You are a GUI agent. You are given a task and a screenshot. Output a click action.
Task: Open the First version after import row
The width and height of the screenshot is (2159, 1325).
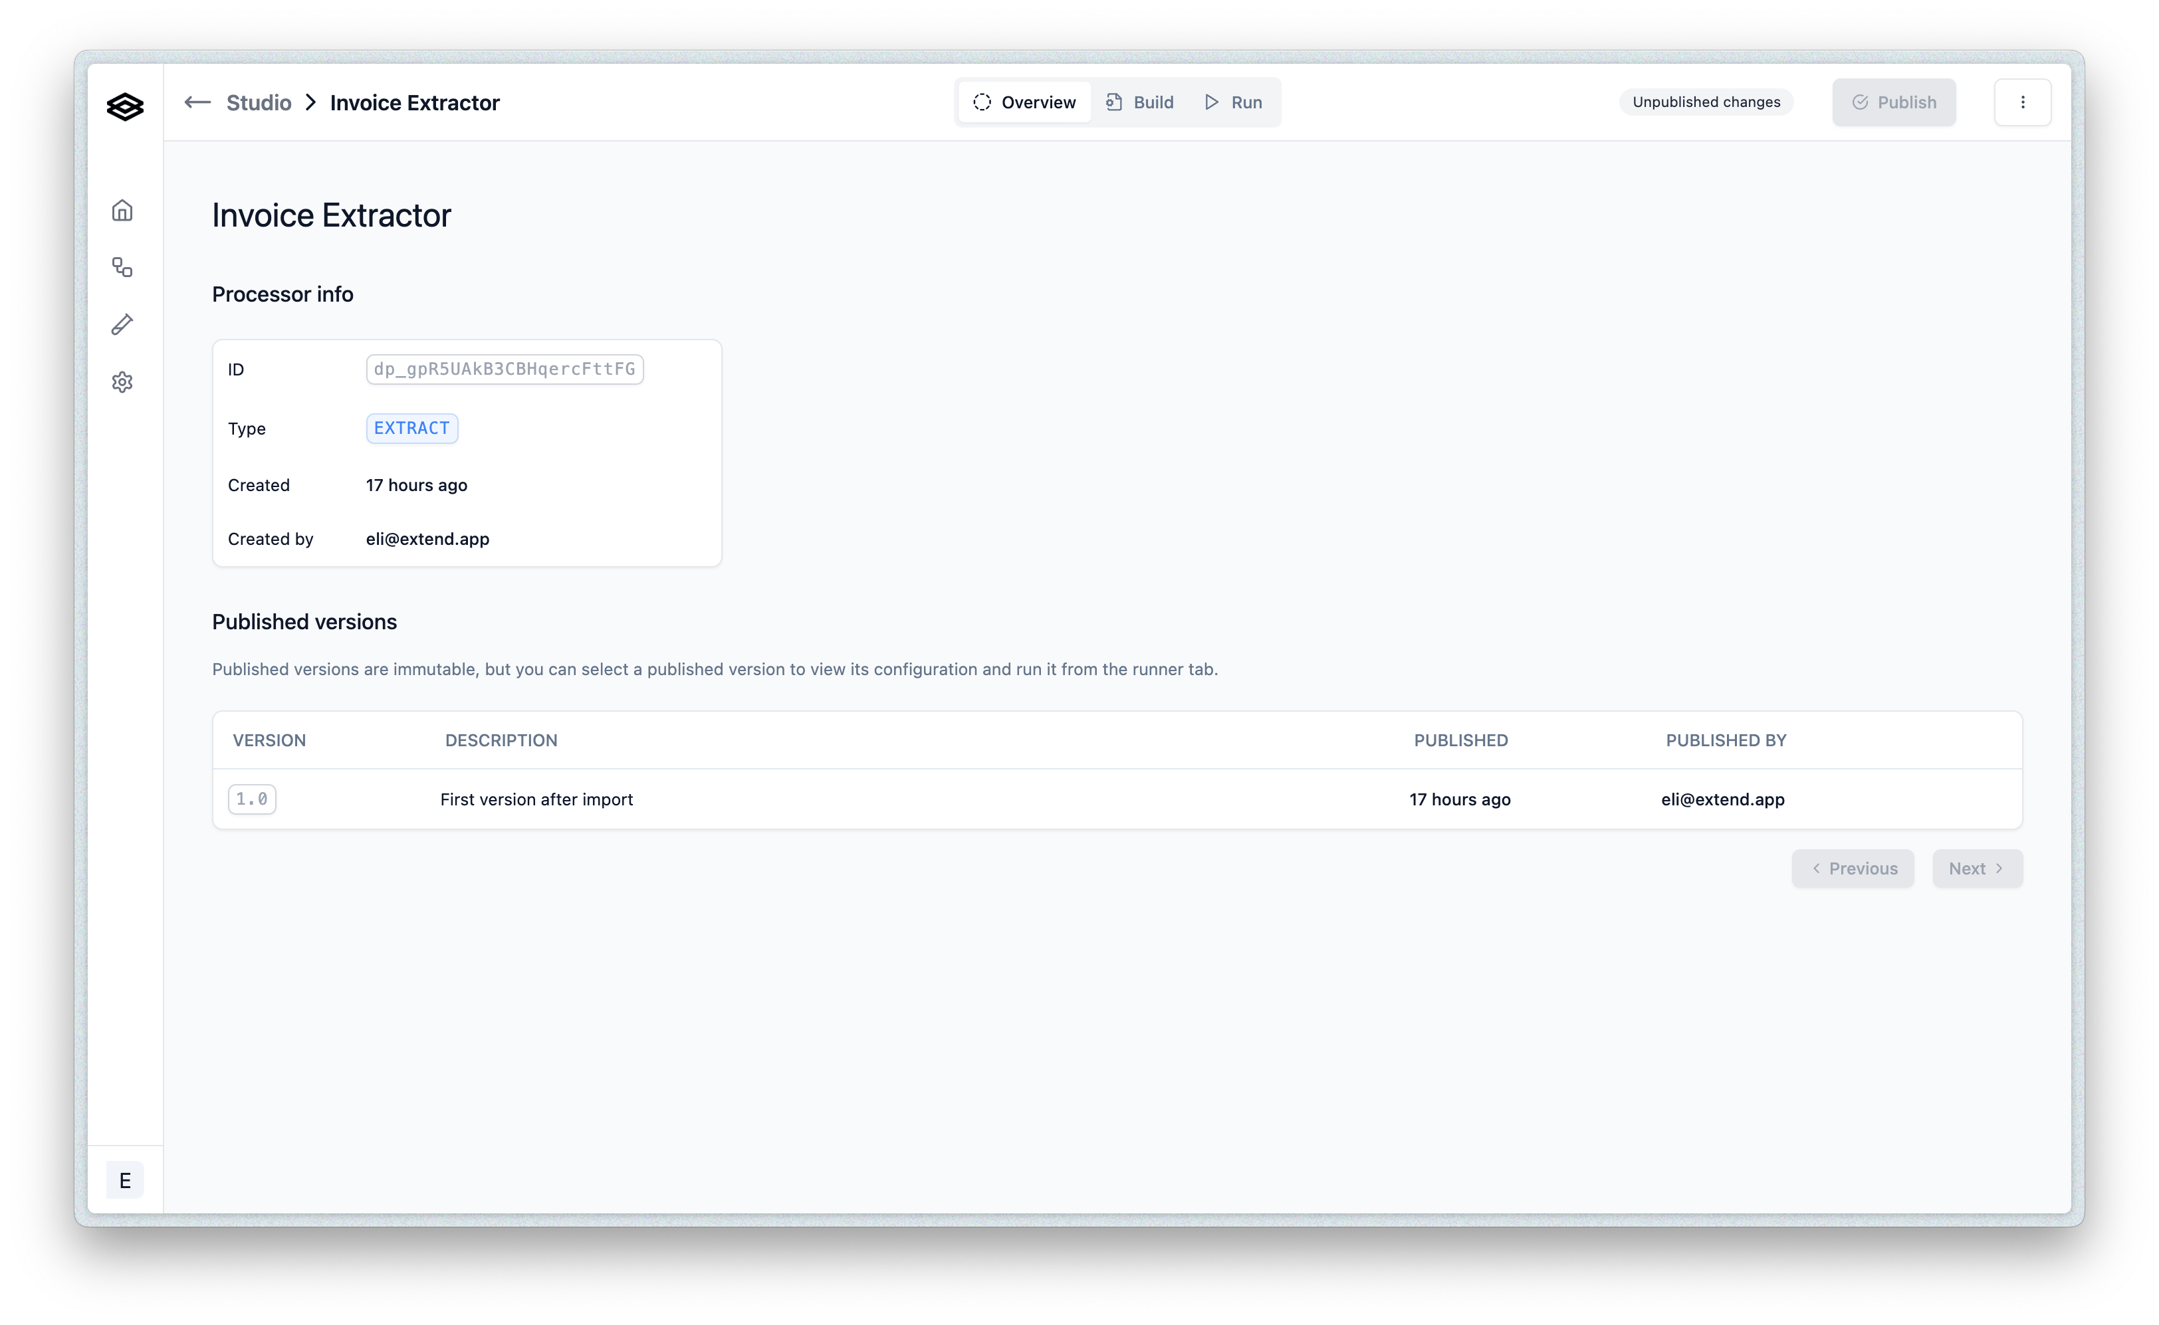[x=536, y=799]
